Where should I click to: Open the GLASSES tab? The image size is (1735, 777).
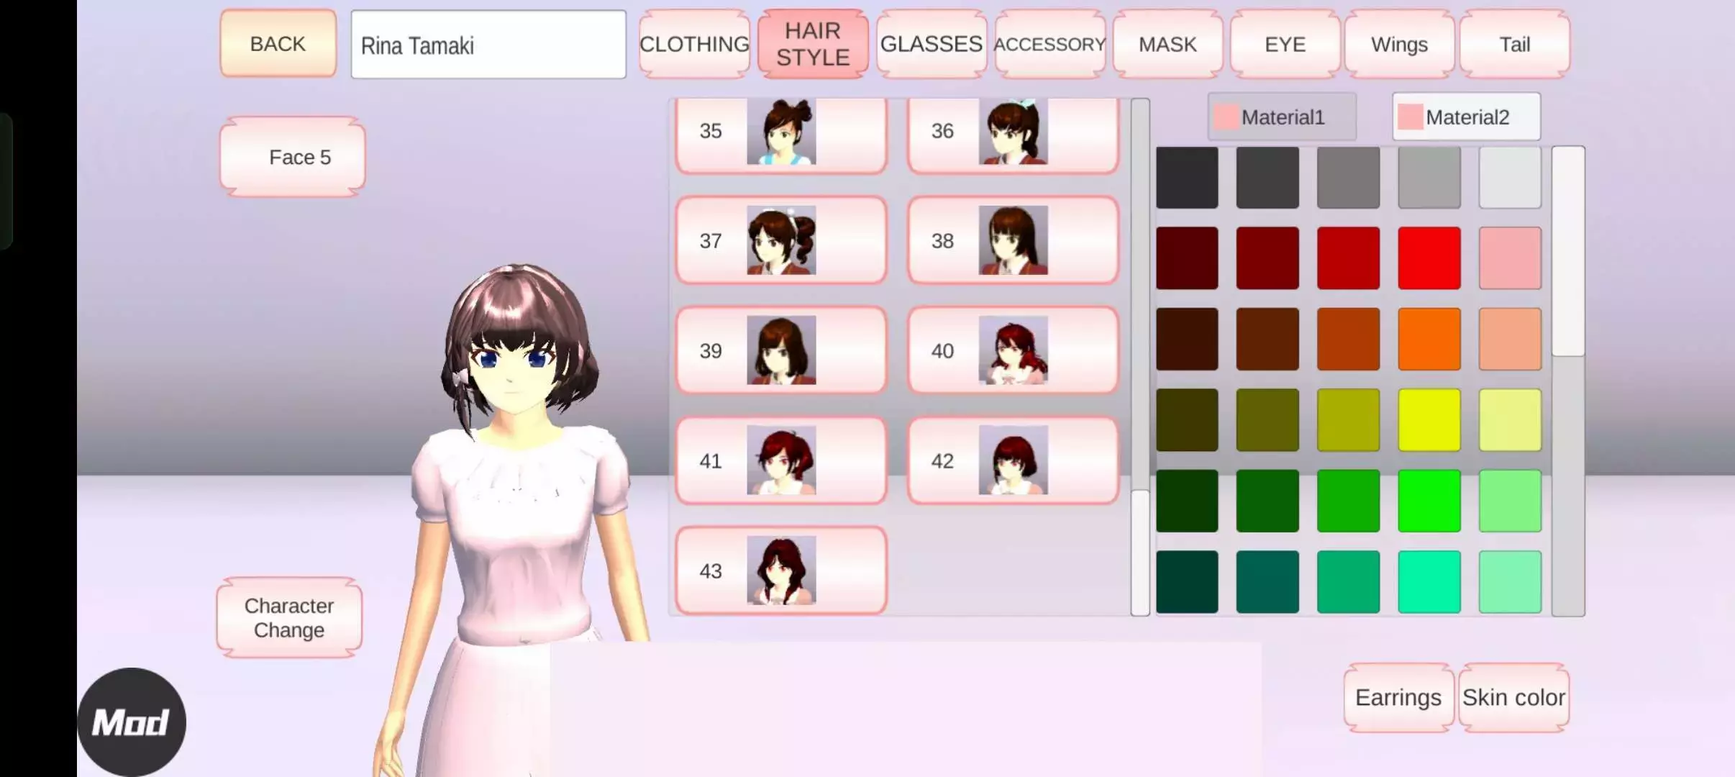pos(931,44)
